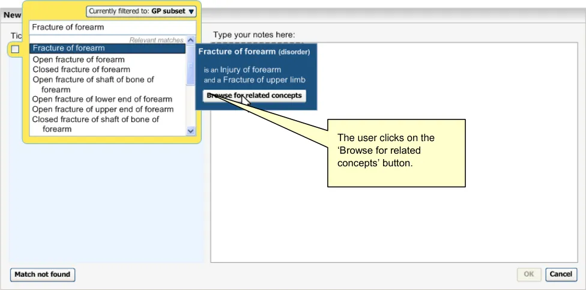Select 'Open fracture of forearm' from the list

[x=79, y=59]
